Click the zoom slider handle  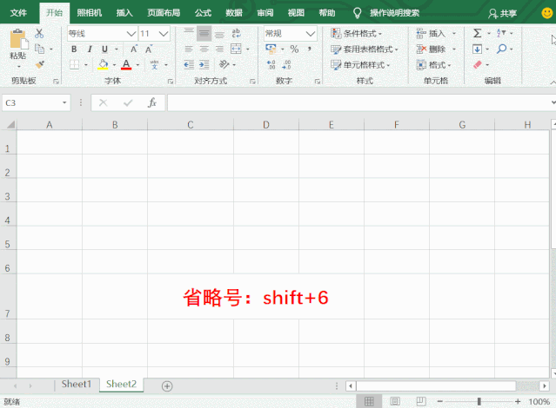[x=479, y=401]
